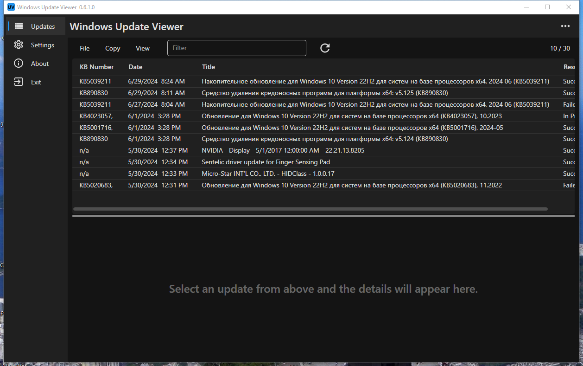Select KB890830 row with v5.124 title
The height and width of the screenshot is (366, 583).
[x=323, y=139]
